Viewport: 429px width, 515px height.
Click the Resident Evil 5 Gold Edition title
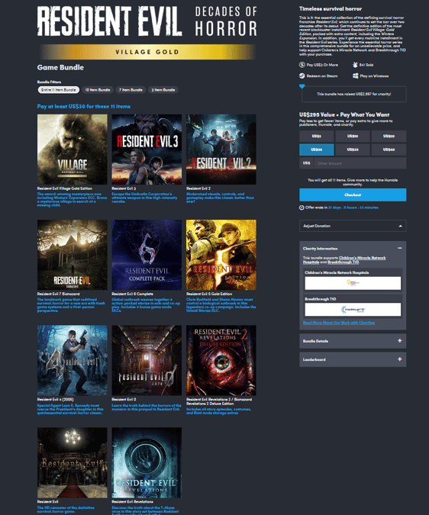(x=209, y=294)
